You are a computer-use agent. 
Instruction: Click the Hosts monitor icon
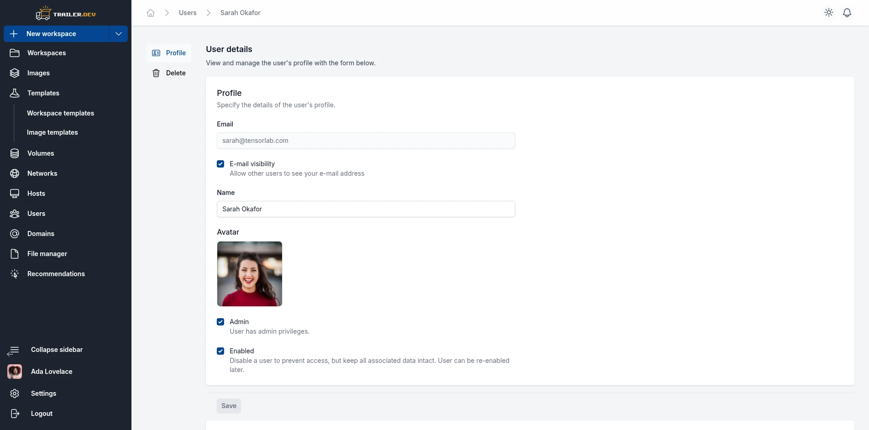pos(15,194)
